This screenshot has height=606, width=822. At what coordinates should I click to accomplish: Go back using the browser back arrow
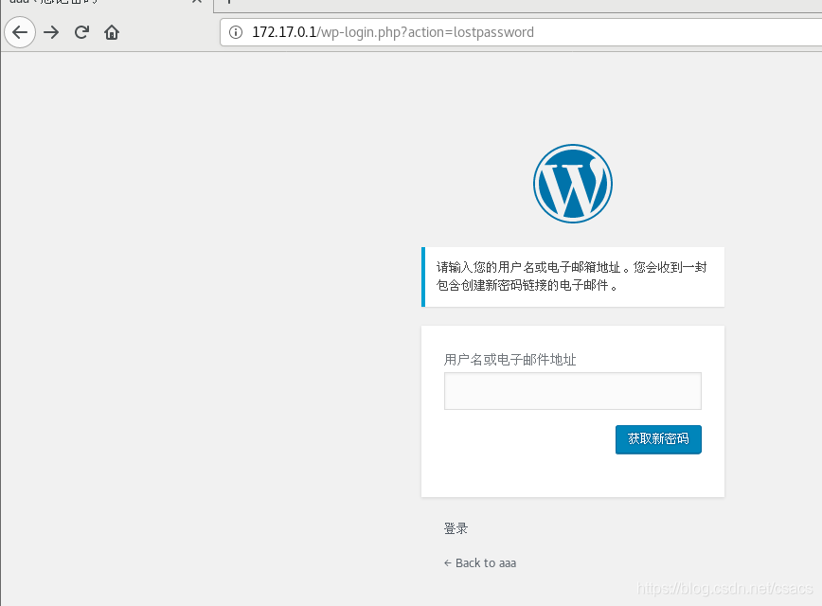click(x=20, y=32)
